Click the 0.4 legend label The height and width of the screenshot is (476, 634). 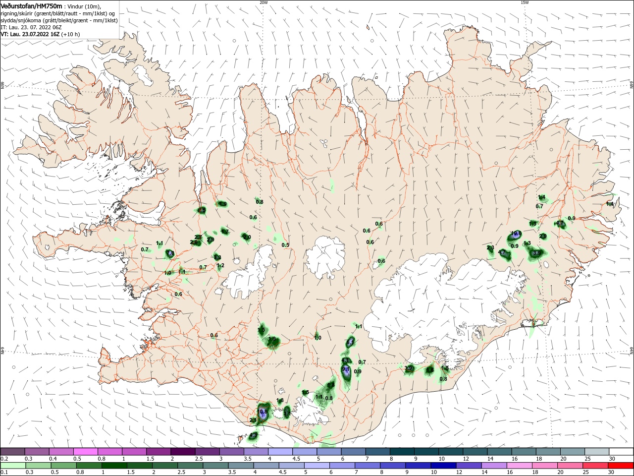(x=53, y=459)
